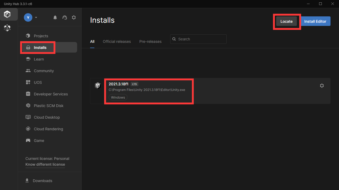Click the Windows platform tag
This screenshot has height=190, width=339.
coord(118,97)
